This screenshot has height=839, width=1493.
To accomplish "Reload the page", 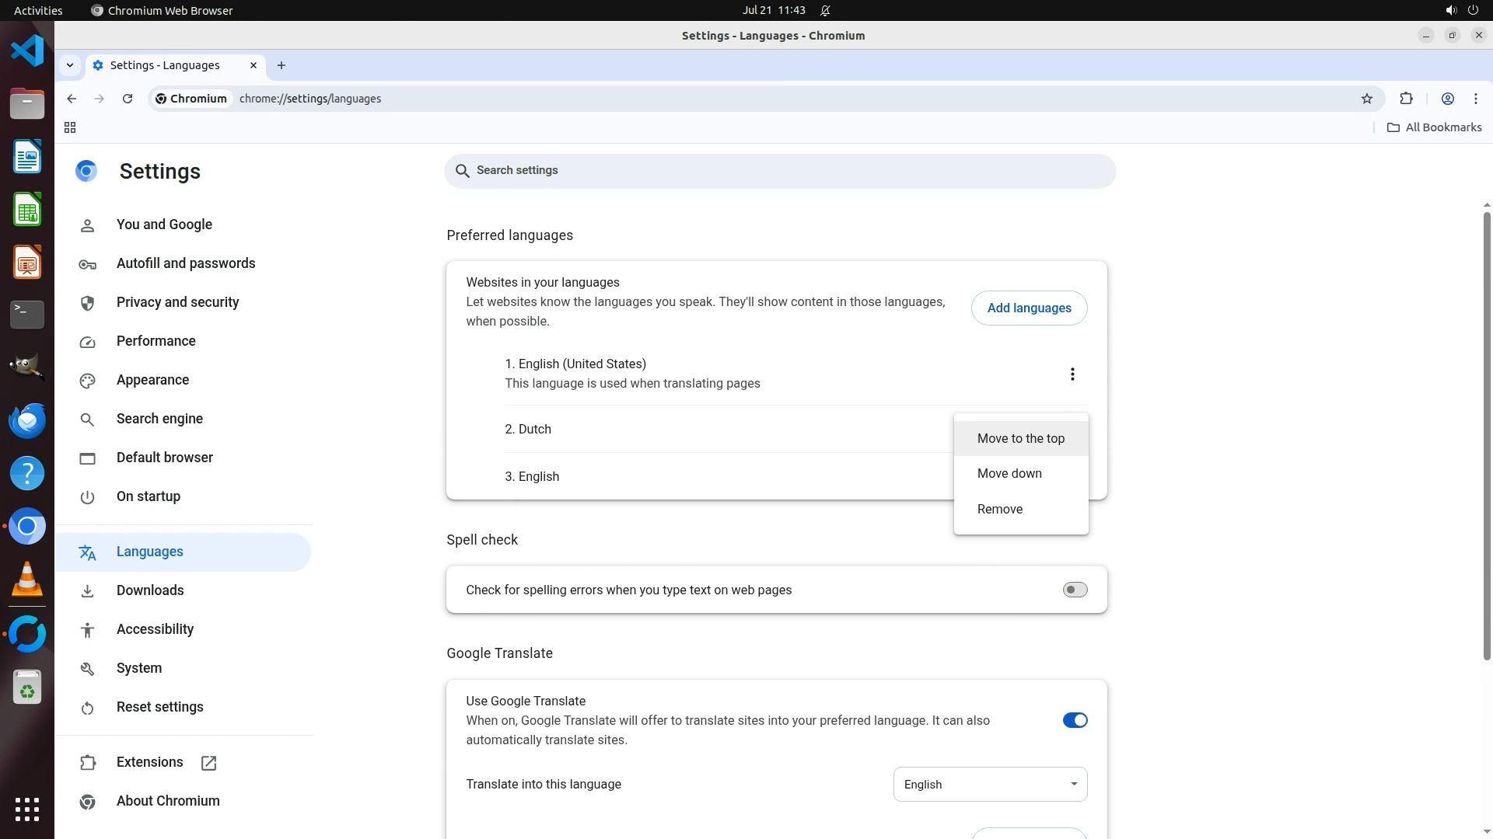I will tap(128, 99).
